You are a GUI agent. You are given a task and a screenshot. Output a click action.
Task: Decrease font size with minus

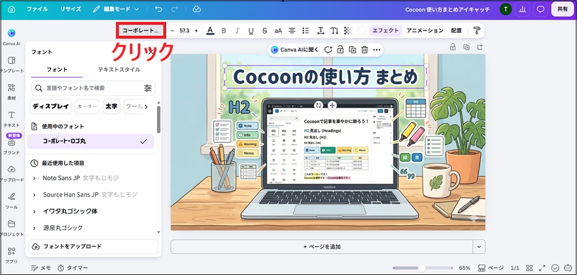(x=172, y=31)
